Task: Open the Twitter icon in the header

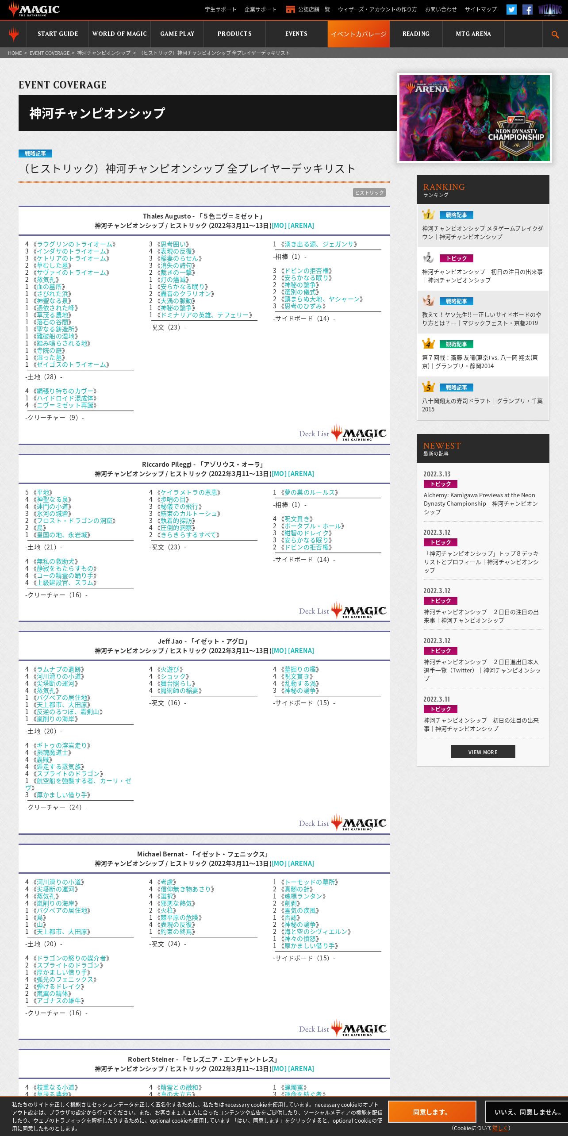Action: pos(511,9)
